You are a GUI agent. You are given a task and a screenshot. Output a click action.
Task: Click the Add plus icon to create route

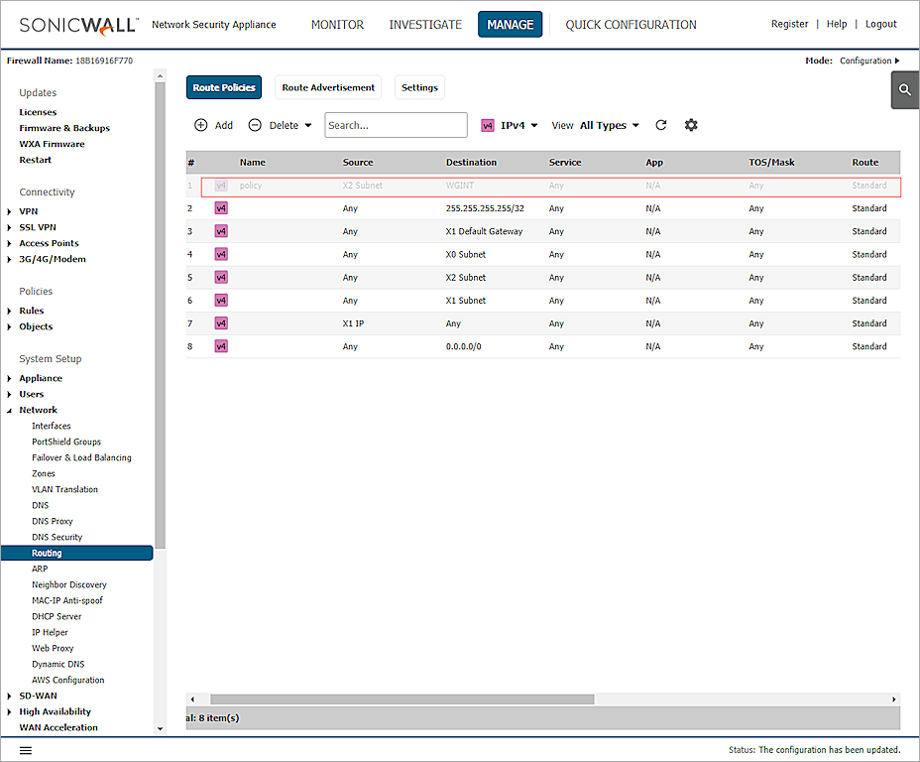(200, 125)
